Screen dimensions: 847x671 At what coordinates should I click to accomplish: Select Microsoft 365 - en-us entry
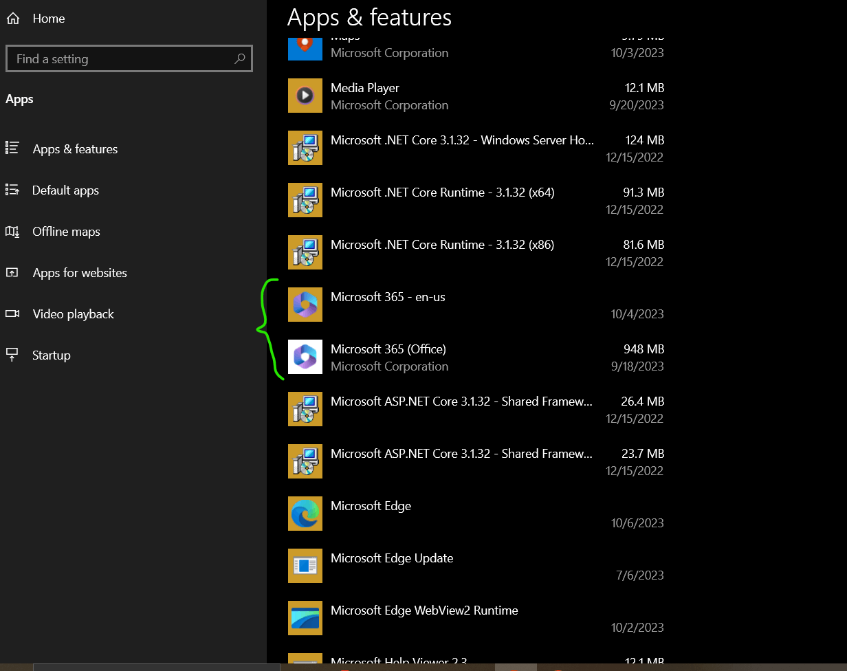point(388,297)
